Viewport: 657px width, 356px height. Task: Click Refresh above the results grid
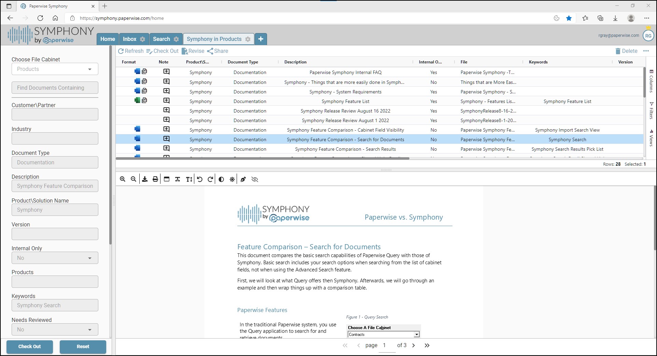pos(131,51)
